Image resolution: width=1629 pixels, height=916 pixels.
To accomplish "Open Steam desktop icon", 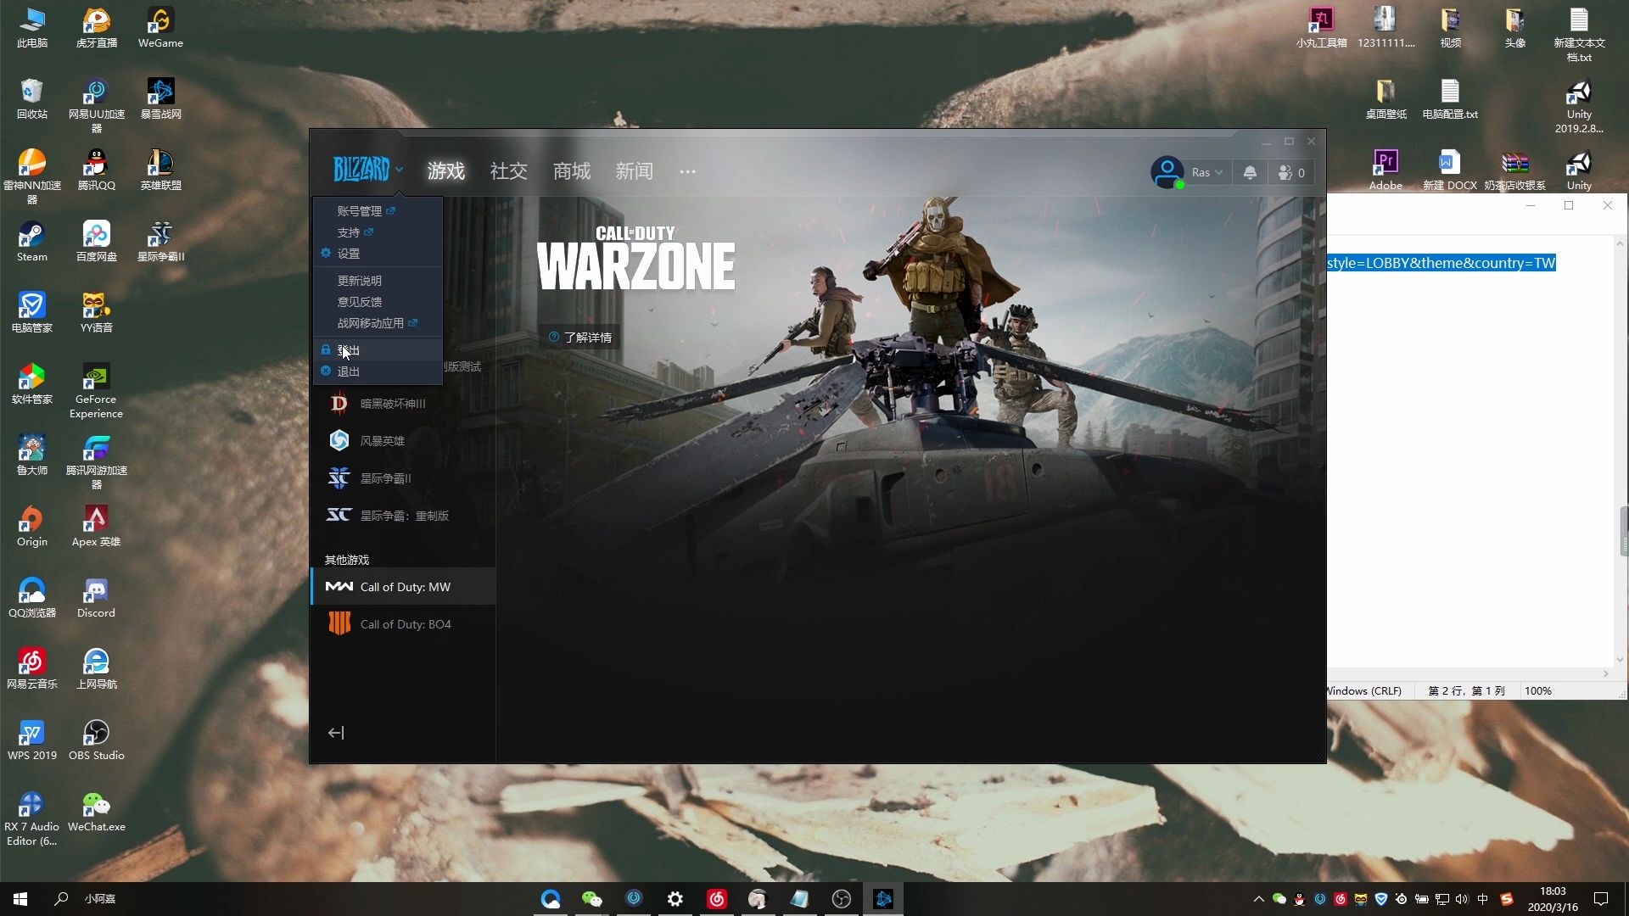I will pos(32,241).
